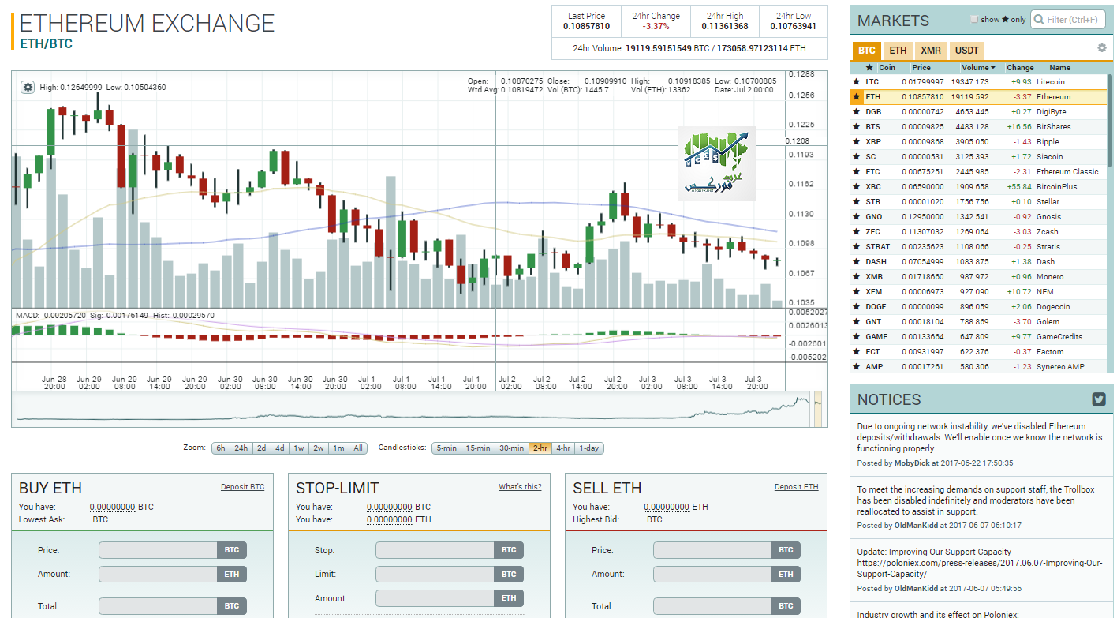Viewport: 1117px width, 618px height.
Task: Toggle favorite star for FCT row
Action: 856,351
